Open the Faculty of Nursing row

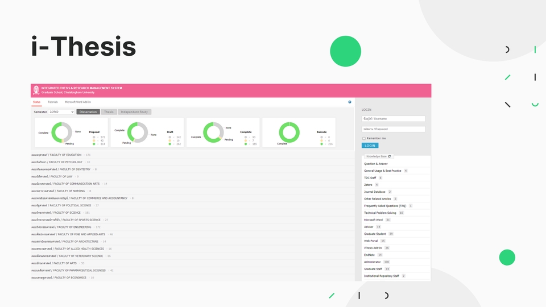(193, 191)
